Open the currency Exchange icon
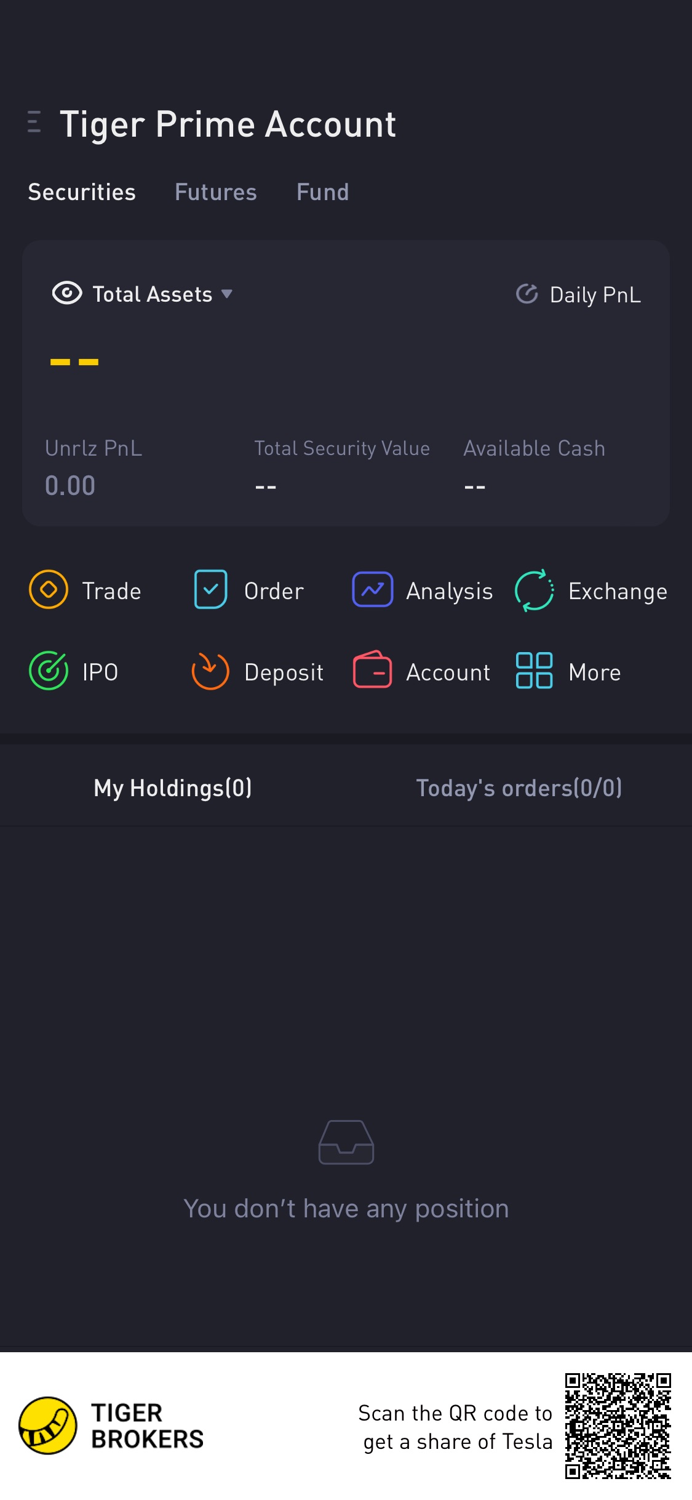The image size is (692, 1500). point(534,591)
